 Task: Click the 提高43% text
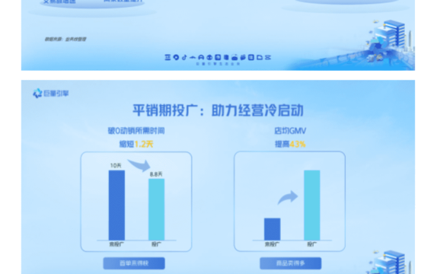click(x=290, y=144)
